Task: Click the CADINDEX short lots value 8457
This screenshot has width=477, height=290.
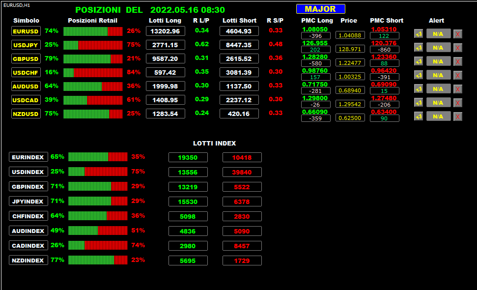Action: pyautogui.click(x=242, y=246)
